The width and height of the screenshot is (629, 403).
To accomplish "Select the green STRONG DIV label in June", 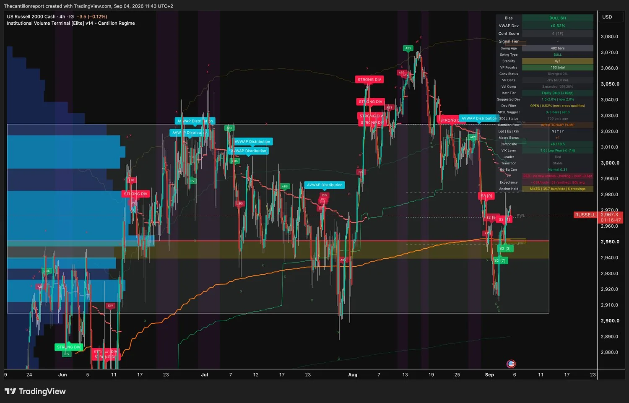I will pos(69,347).
